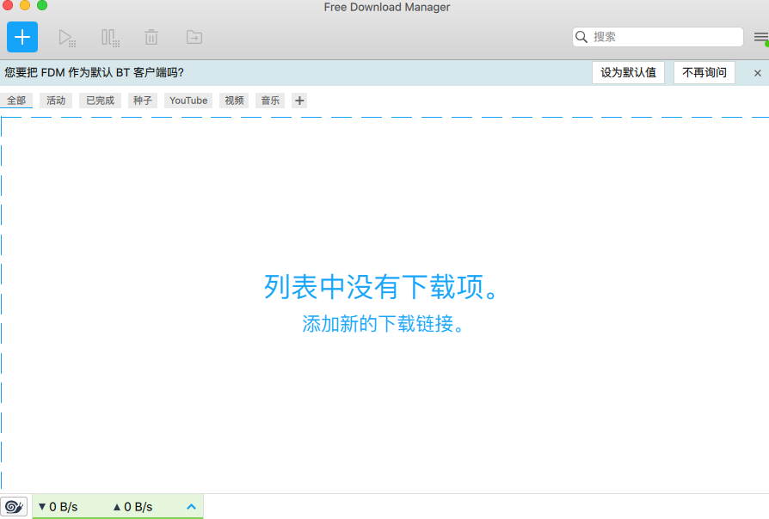The width and height of the screenshot is (769, 519).
Task: Select 不再询问 to stop asking
Action: click(704, 72)
